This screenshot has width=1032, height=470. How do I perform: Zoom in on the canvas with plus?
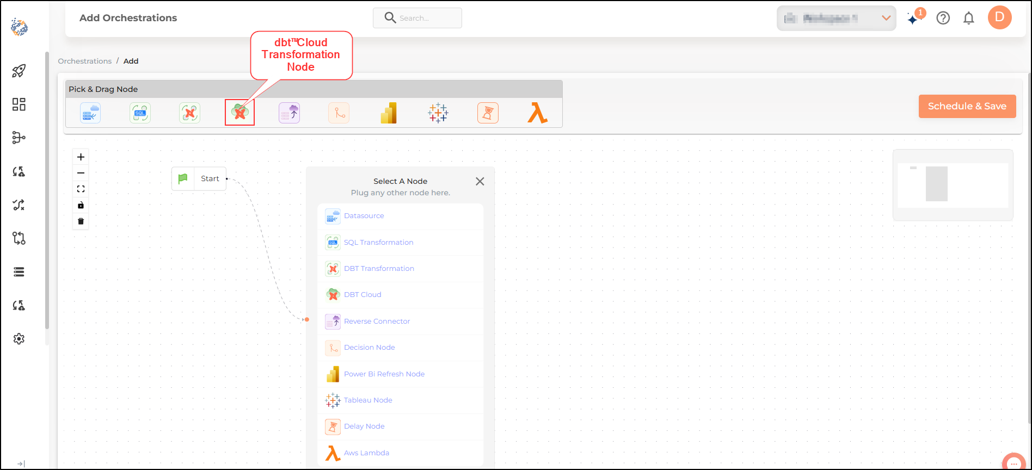(81, 157)
